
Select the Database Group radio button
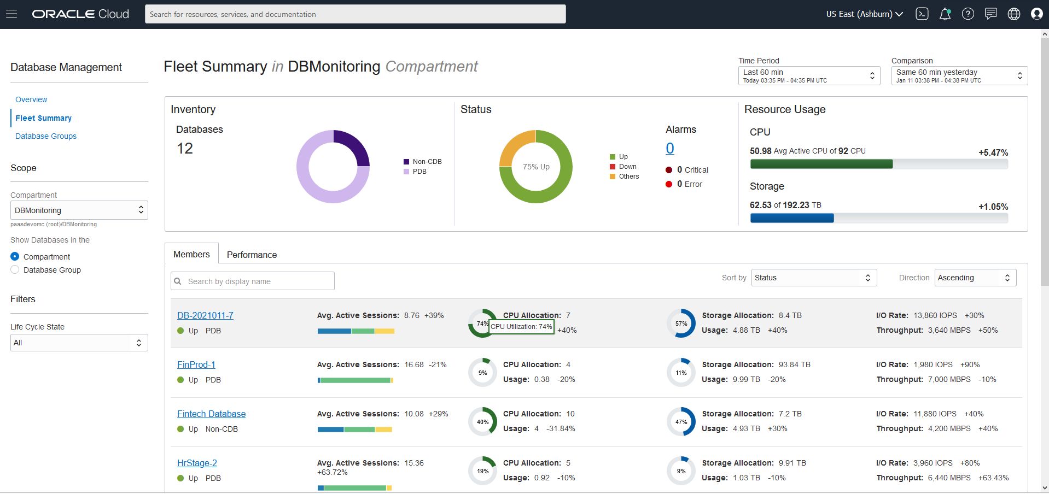(15, 270)
